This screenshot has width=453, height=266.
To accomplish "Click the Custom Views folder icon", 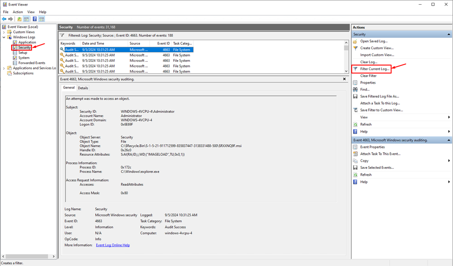I will [x=10, y=32].
